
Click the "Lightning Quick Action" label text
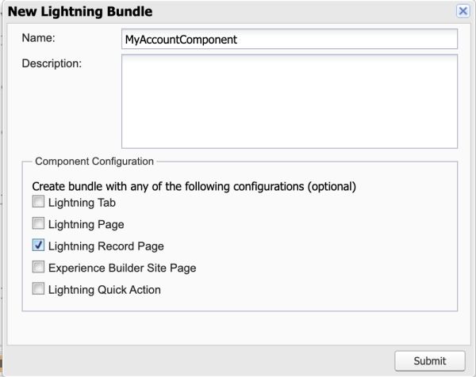tap(105, 290)
